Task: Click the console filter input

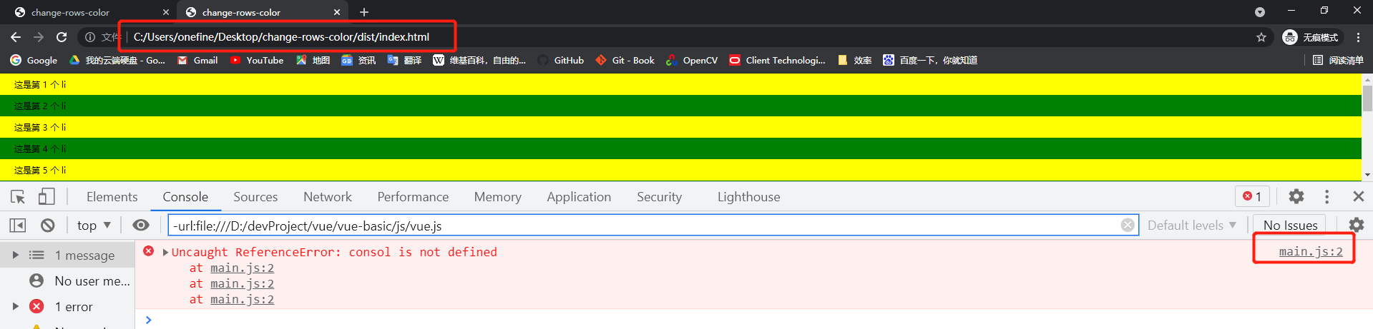Action: tap(653, 226)
